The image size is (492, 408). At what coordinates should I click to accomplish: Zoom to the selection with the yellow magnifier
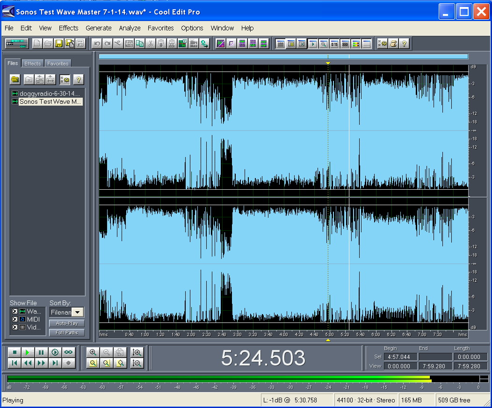pos(93,363)
